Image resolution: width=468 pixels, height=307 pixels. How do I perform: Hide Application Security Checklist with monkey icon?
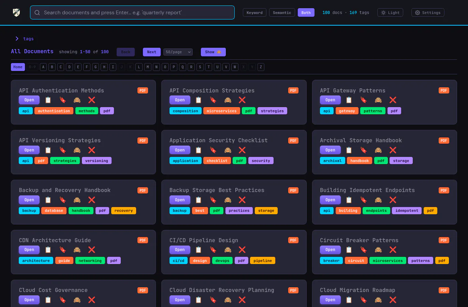(228, 150)
